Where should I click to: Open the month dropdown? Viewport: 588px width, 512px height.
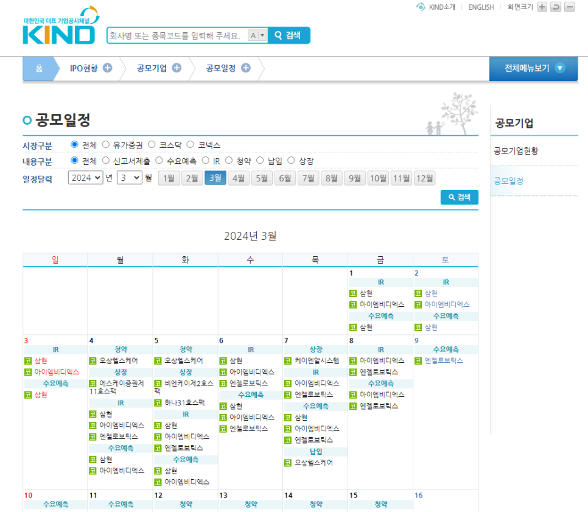point(130,178)
